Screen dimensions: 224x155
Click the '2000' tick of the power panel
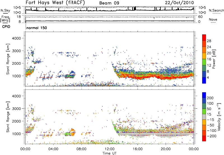[17, 63]
